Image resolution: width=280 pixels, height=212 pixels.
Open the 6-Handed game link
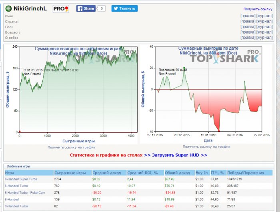[12, 199]
